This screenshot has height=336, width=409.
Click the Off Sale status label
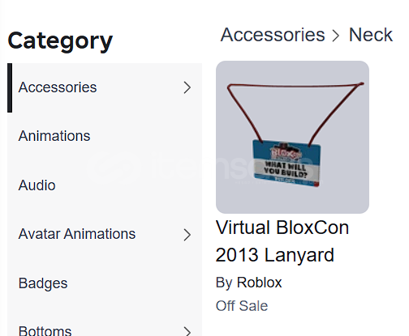pos(242,306)
